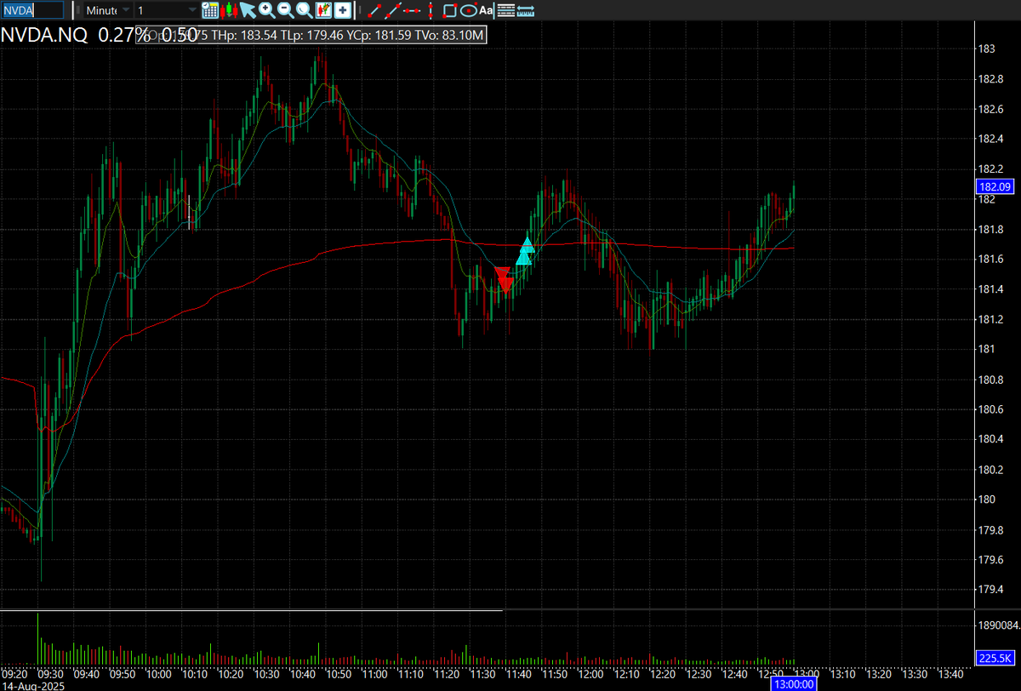Select the arrow pointer tool
This screenshot has height=691, width=1021.
tap(248, 10)
